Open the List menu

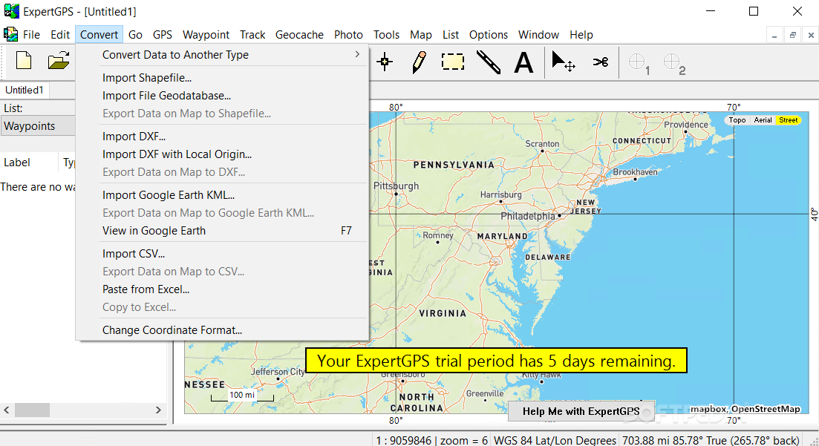[x=450, y=34]
